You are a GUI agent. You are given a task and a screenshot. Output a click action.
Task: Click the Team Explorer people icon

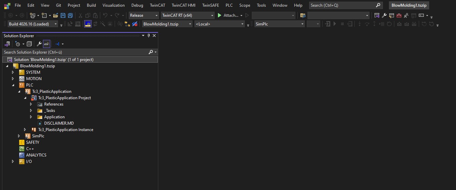pyautogui.click(x=406, y=15)
